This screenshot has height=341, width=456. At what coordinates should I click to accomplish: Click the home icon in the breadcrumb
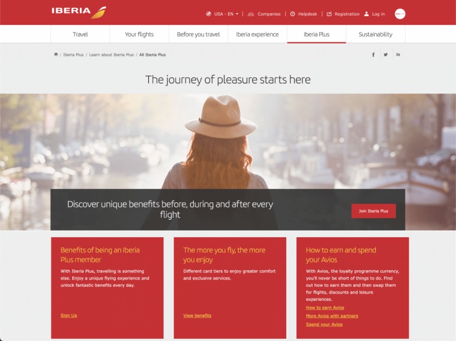pos(56,54)
